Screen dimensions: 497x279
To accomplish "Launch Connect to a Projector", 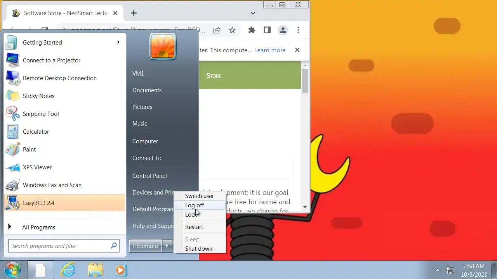I will [x=64, y=60].
